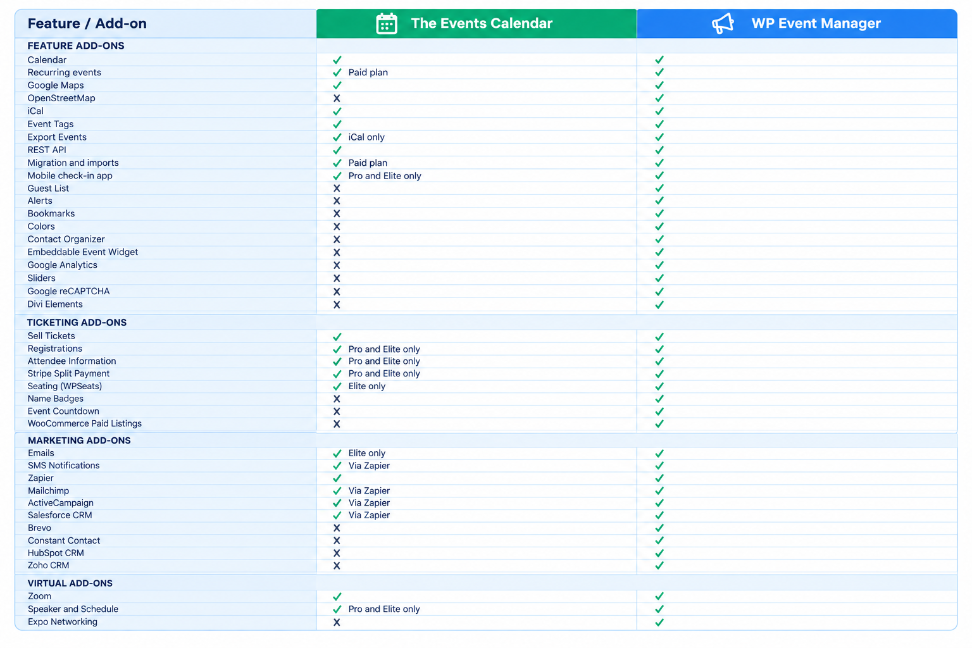Image resolution: width=972 pixels, height=648 pixels.
Task: Click the X mark in the Name Badges row
Action: 337,399
